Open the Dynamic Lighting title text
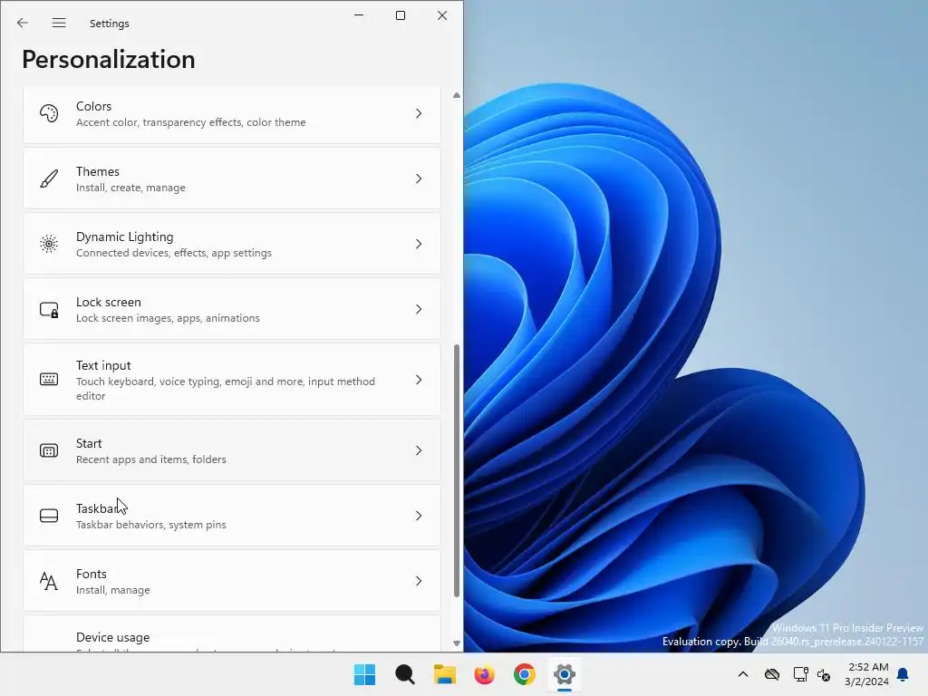Viewport: 928px width, 696px height. click(125, 237)
